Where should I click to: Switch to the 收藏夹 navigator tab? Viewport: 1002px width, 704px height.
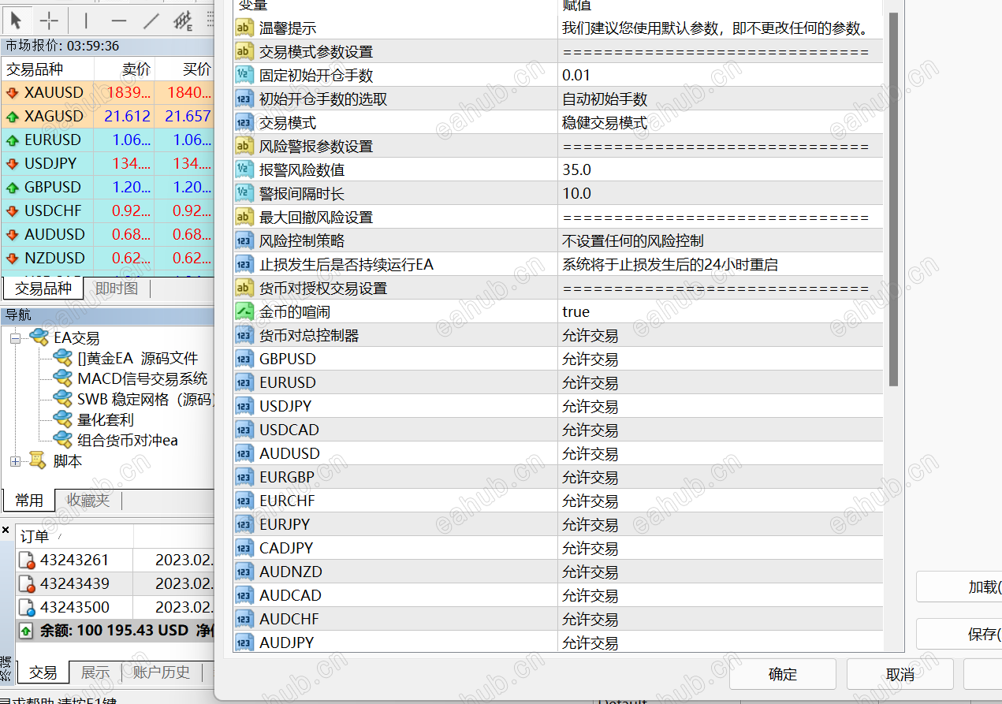click(x=88, y=500)
